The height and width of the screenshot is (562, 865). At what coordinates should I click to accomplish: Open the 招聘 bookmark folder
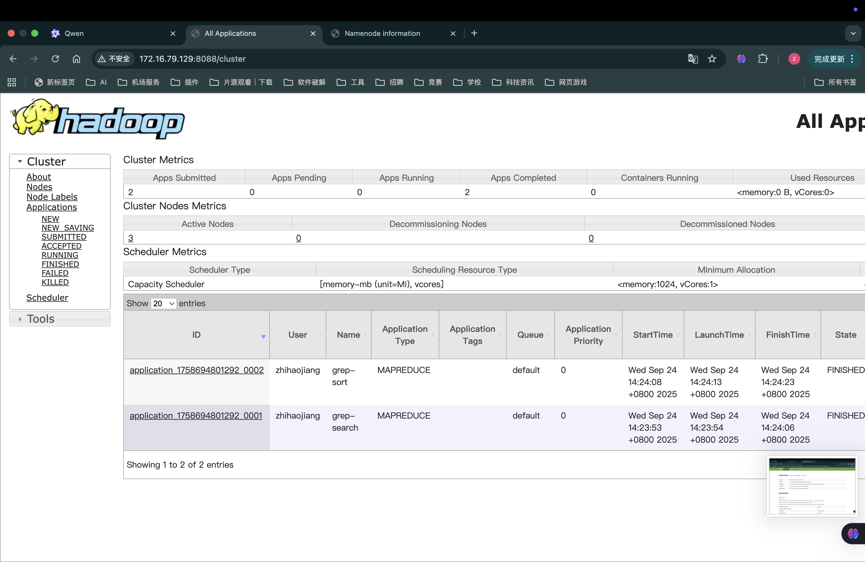(389, 82)
